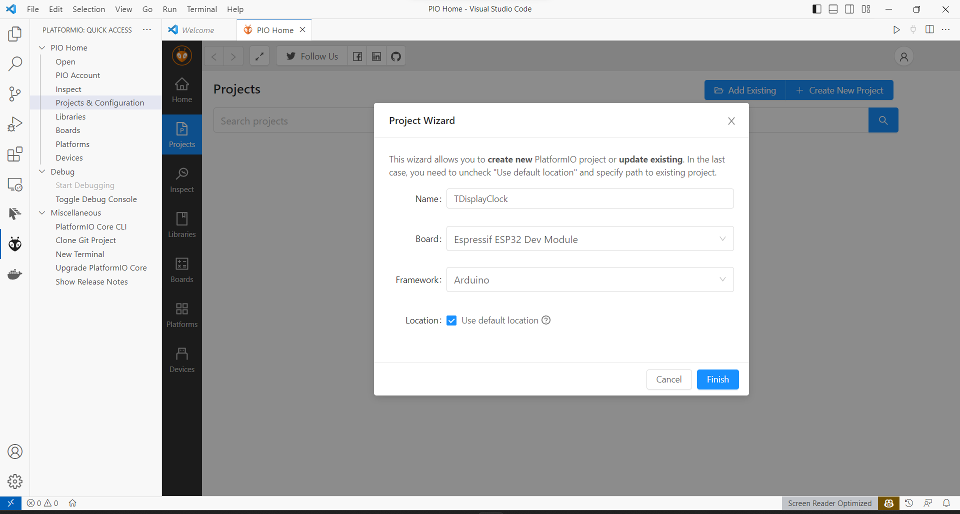Open the PlatformIO alien head activity bar icon
This screenshot has height=514, width=960.
click(14, 244)
